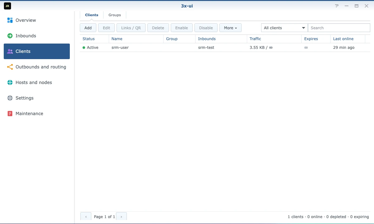
Task: Click the 3x-ui app logo icon
Action: pyautogui.click(x=7, y=6)
